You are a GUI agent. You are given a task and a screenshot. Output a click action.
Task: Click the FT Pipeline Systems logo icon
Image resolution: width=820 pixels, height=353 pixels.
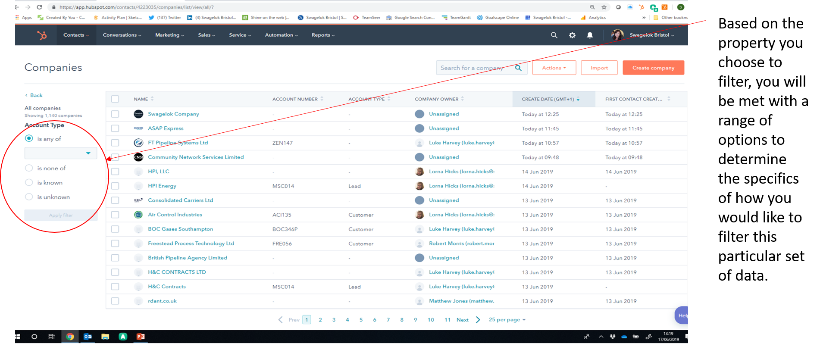[x=138, y=143]
